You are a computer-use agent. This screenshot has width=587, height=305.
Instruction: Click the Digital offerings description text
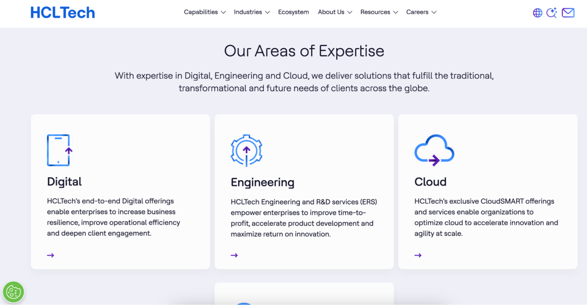pos(113,217)
